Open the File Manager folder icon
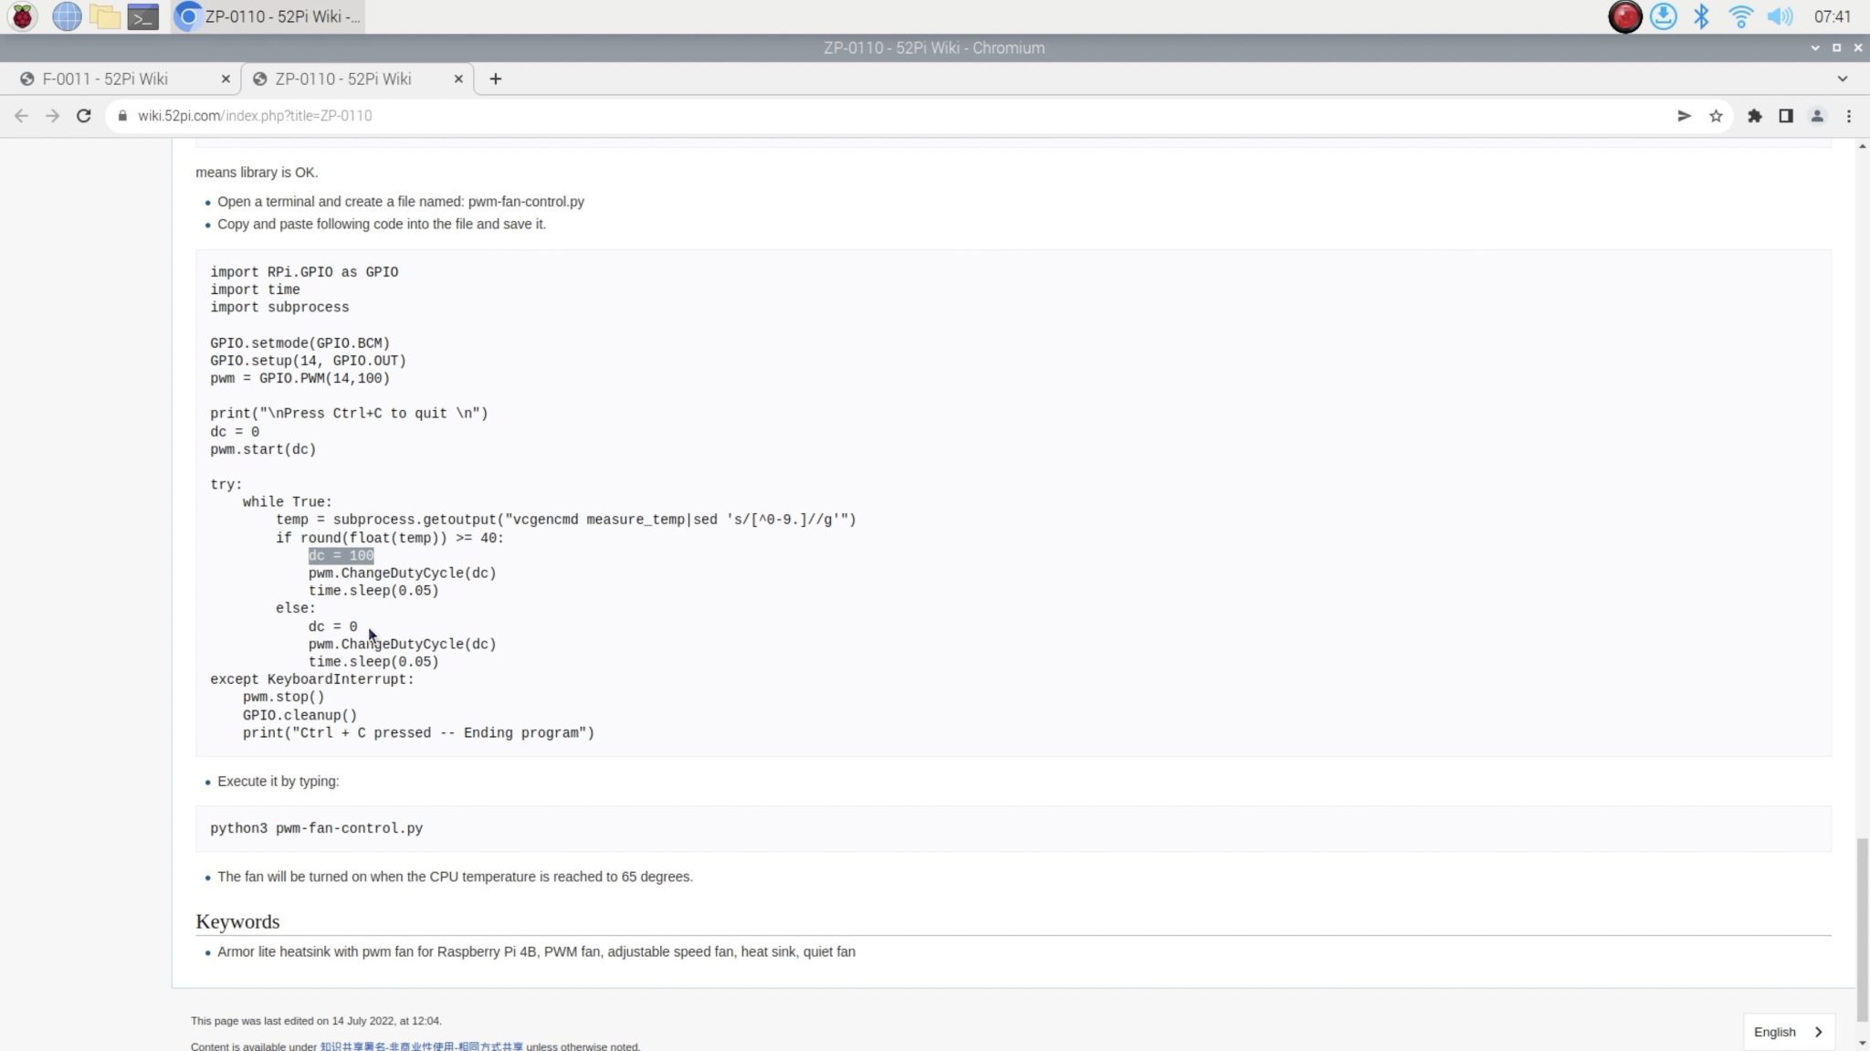Image resolution: width=1870 pixels, height=1051 pixels. point(104,16)
